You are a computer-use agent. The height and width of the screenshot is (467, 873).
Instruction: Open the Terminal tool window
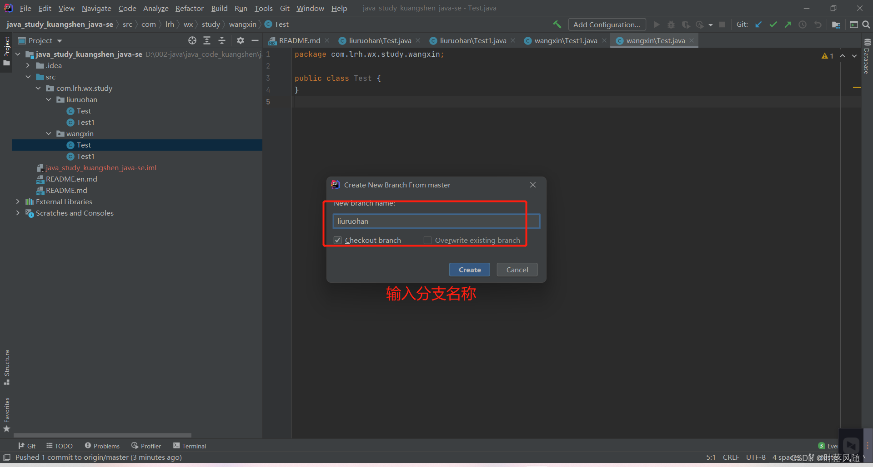pos(190,446)
